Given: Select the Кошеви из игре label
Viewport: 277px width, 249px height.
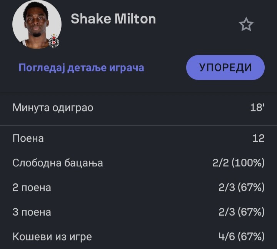Looking at the screenshot, I should coord(52,237).
